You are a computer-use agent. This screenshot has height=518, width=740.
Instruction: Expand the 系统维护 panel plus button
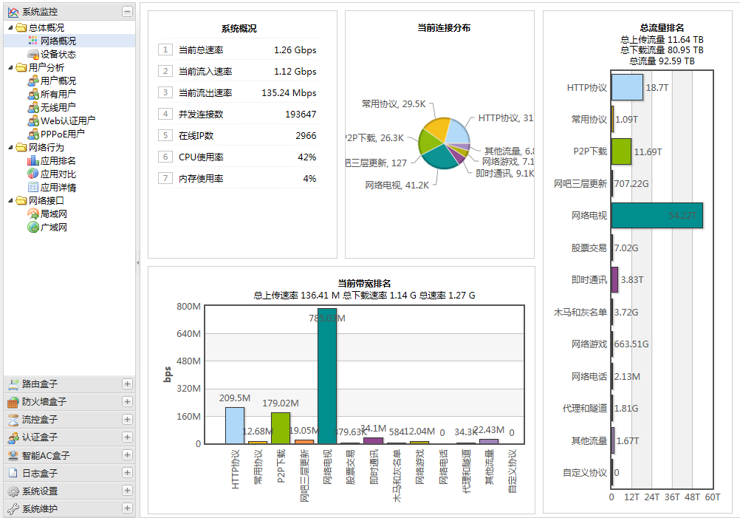tap(127, 509)
